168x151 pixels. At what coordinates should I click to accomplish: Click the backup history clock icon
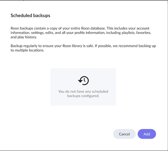click(x=83, y=80)
